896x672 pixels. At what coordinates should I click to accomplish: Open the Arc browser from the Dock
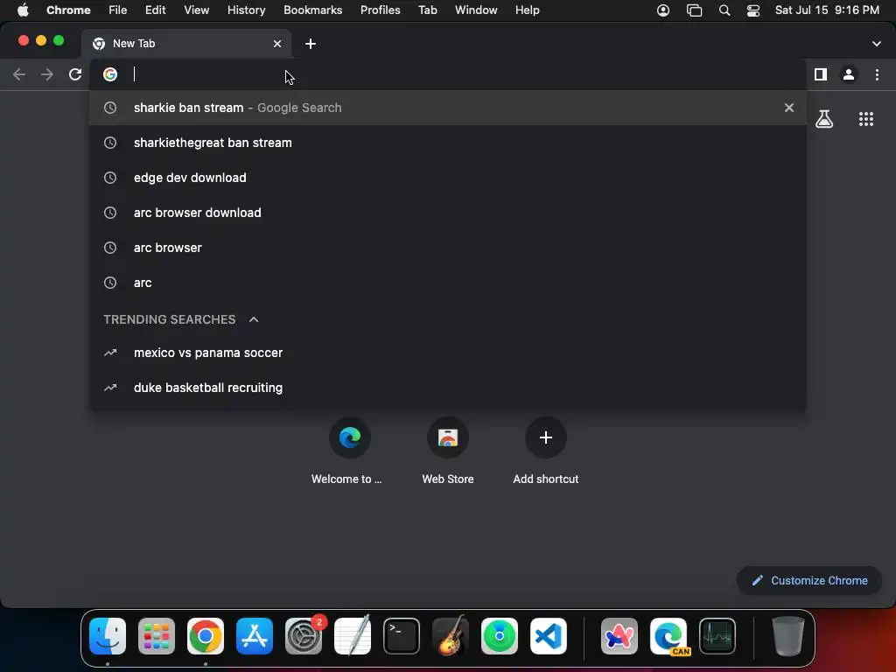coord(619,636)
